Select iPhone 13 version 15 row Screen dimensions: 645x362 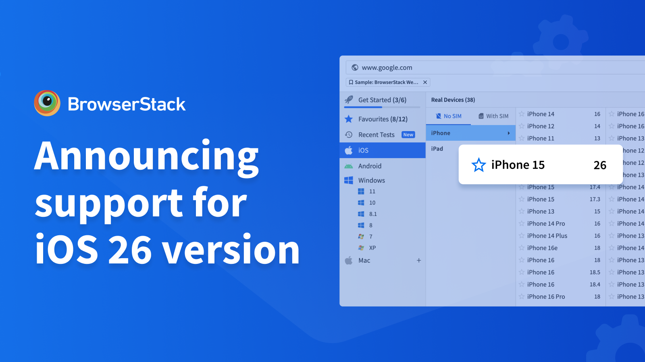click(x=560, y=211)
